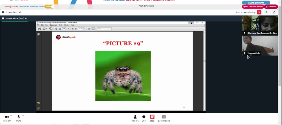Screen dimensions: 282x125
Task: Open the call settings gear icon
Action: tap(3, 12)
